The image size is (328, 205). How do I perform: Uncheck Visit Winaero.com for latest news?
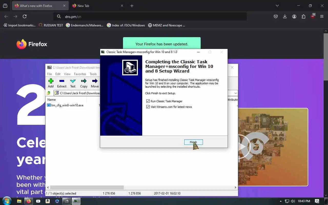click(x=148, y=107)
